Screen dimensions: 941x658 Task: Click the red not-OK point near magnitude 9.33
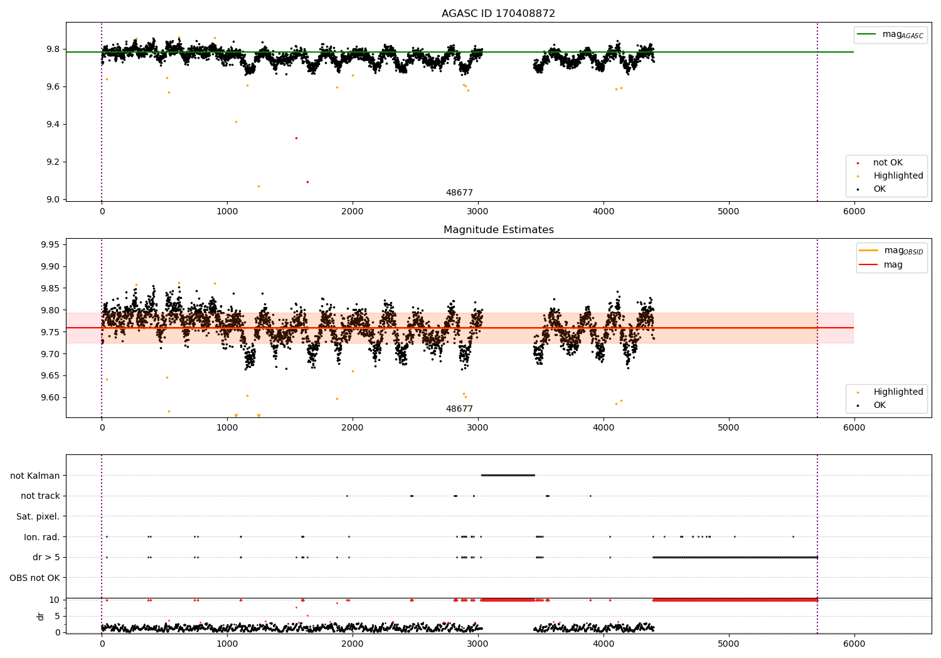tap(296, 138)
